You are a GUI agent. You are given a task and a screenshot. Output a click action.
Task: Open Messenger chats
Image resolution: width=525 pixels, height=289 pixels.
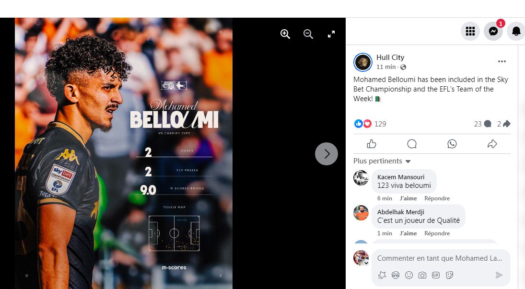click(493, 31)
